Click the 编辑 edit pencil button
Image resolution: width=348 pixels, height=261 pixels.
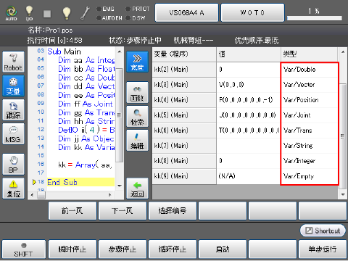click(137, 141)
